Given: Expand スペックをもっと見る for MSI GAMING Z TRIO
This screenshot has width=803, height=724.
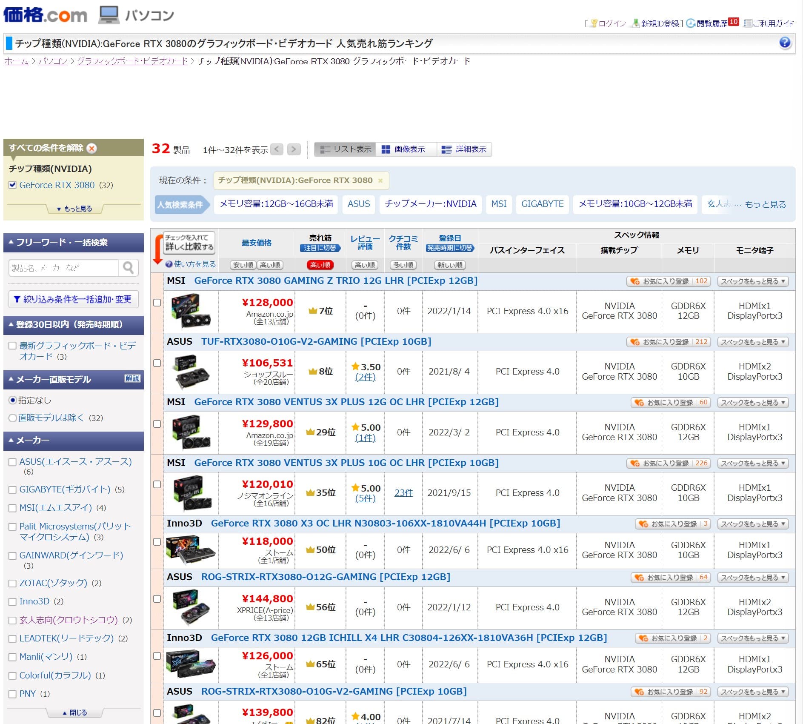Looking at the screenshot, I should 753,281.
